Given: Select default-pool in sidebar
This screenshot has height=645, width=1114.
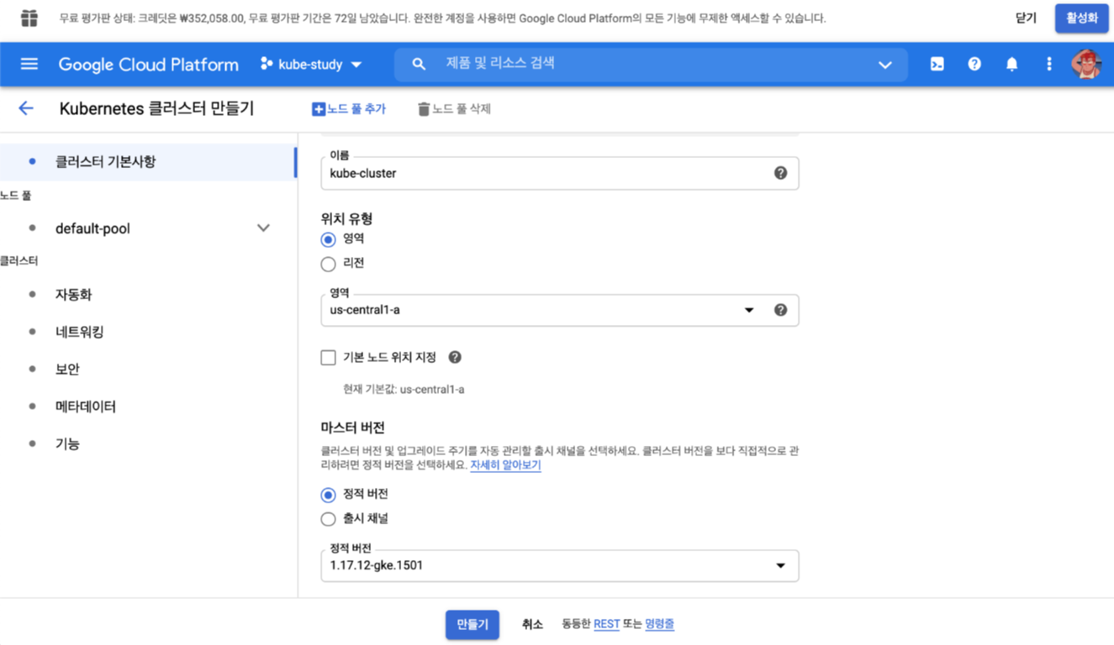Looking at the screenshot, I should point(92,228).
